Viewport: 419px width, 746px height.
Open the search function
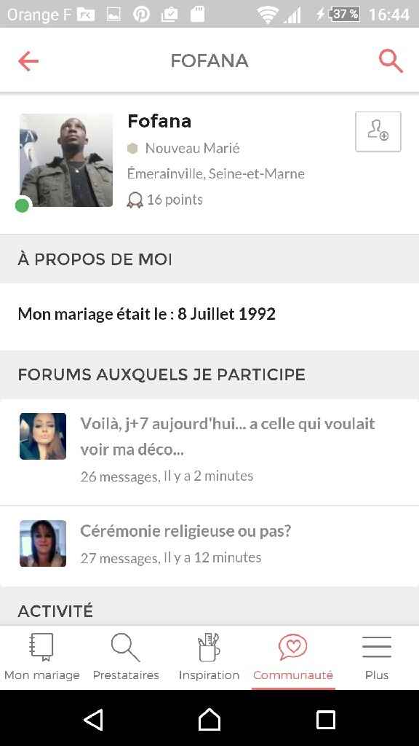pyautogui.click(x=391, y=61)
